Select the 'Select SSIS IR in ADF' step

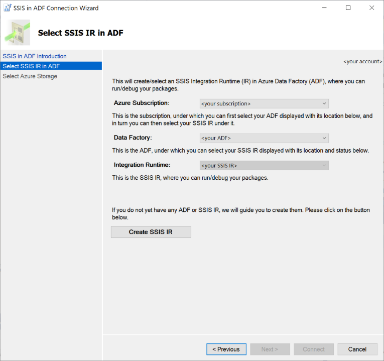(51, 66)
